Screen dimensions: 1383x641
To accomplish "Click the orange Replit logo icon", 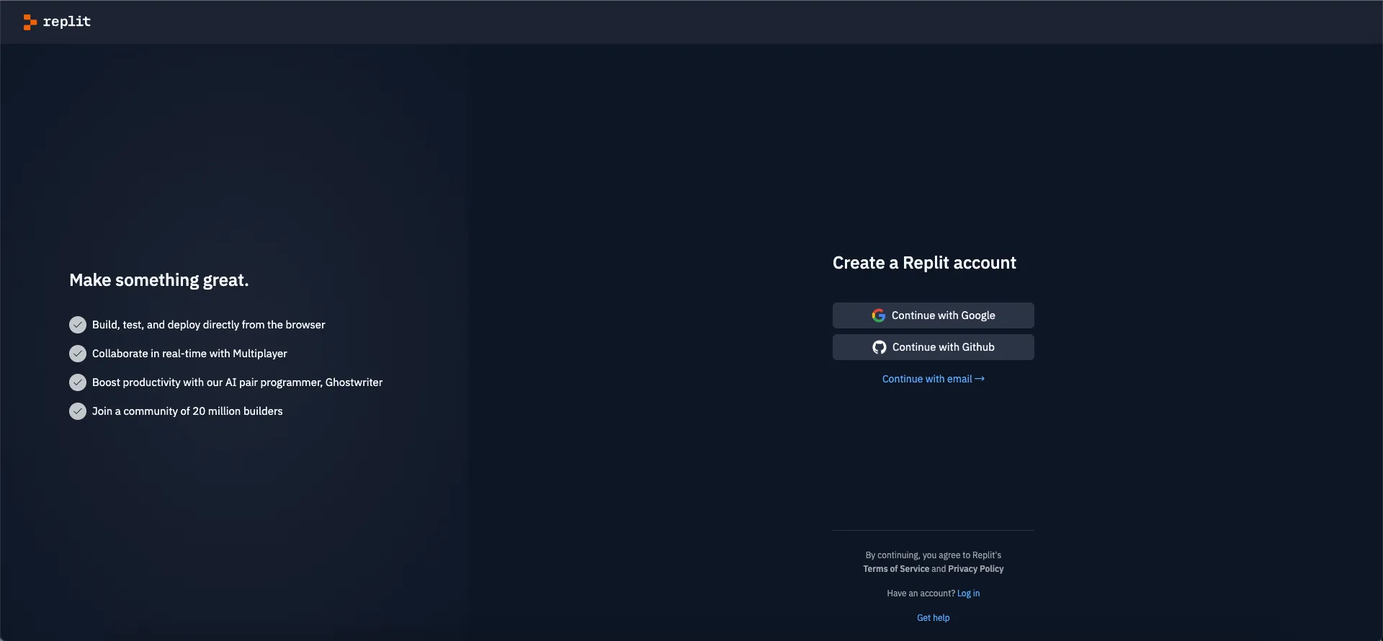I will click(x=30, y=22).
